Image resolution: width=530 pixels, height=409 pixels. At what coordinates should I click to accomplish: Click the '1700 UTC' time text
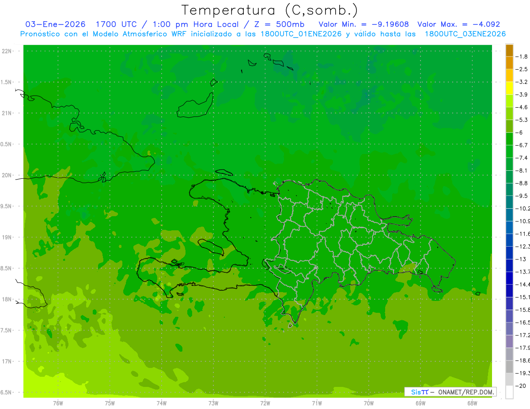(117, 24)
